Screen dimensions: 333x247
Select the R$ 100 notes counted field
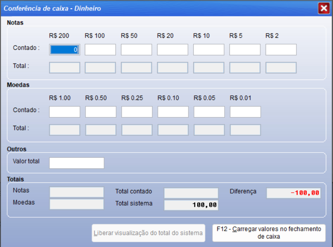tap(100, 50)
